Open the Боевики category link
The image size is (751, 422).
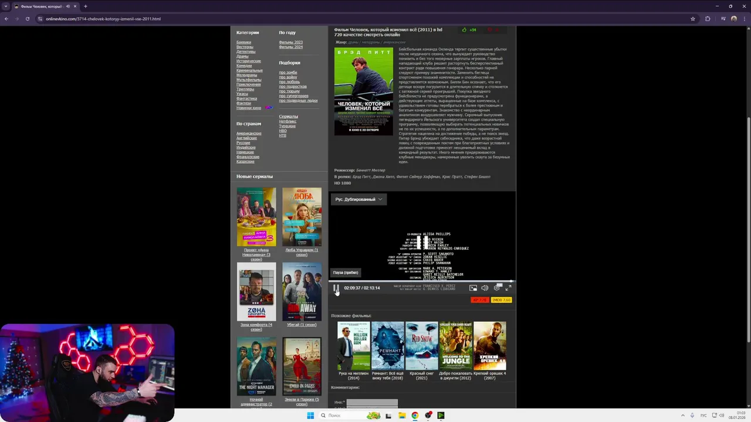click(x=243, y=42)
